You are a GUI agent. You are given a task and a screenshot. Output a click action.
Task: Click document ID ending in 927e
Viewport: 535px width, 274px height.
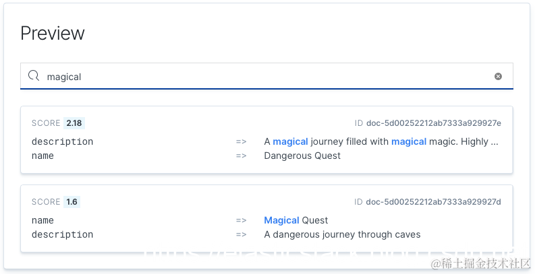(x=434, y=123)
